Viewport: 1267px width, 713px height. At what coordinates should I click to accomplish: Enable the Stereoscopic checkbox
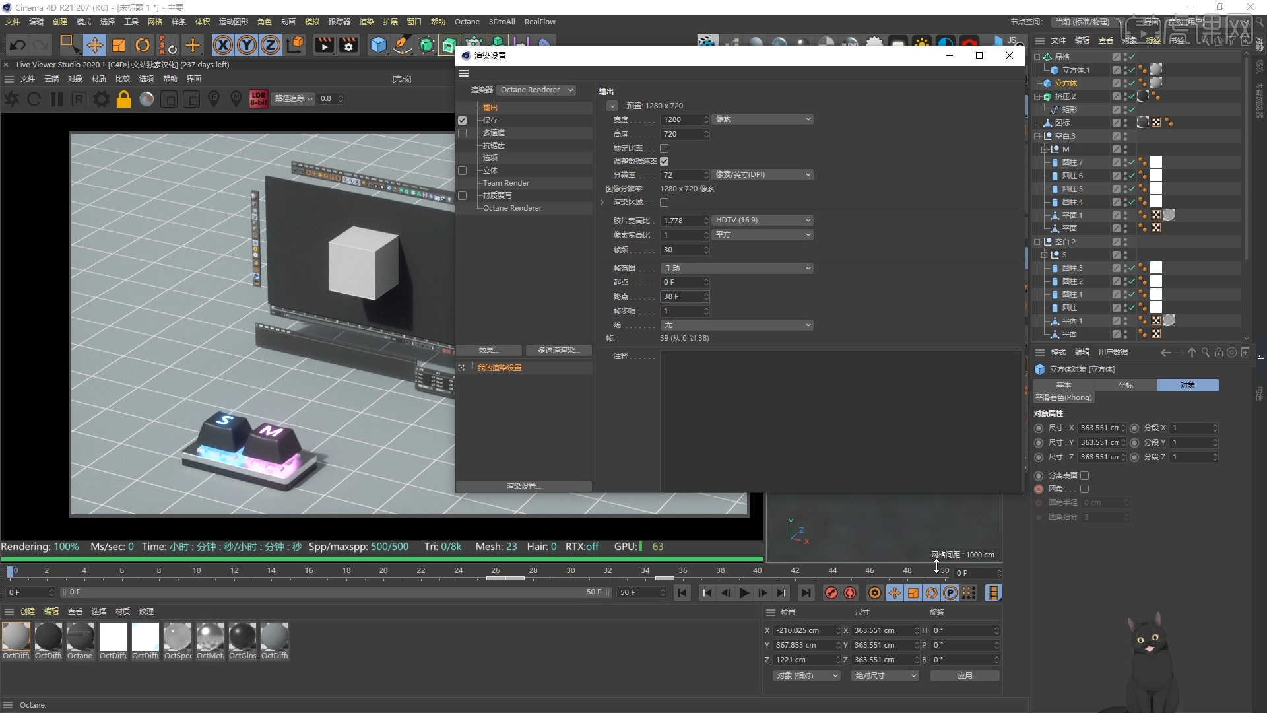462,170
